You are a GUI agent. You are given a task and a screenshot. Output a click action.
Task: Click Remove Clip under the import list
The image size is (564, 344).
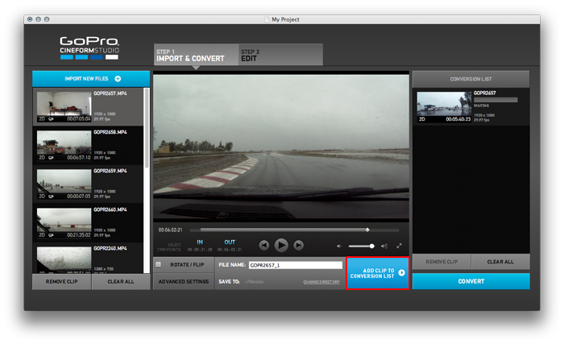(61, 282)
